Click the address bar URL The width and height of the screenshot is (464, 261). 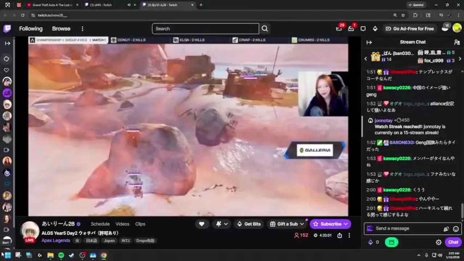coord(53,15)
